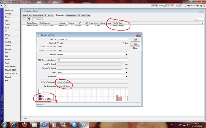206x128 pixels.
Task: Expand Remote Tx Speed down arrow
Action: 123,68
